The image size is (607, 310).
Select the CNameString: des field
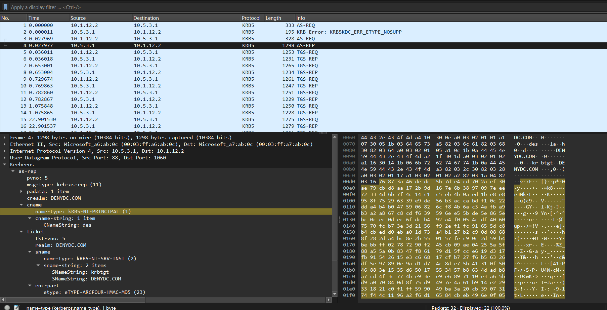68,225
